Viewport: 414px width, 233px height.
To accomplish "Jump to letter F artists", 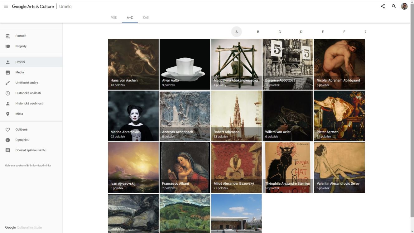I will (344, 32).
